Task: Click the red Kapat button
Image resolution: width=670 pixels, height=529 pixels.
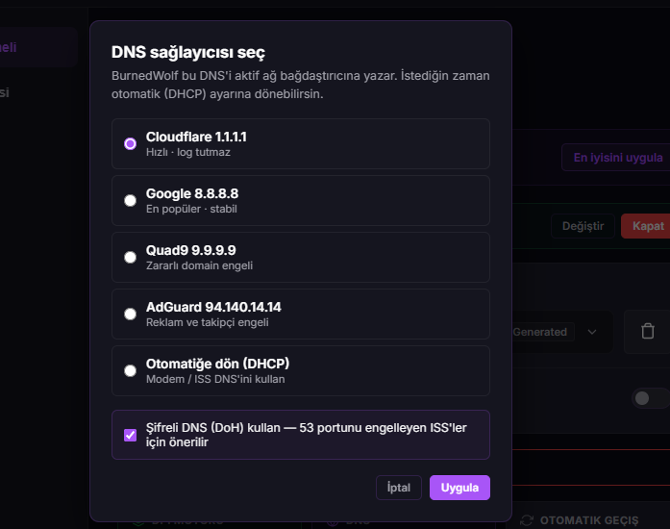Action: 647,226
